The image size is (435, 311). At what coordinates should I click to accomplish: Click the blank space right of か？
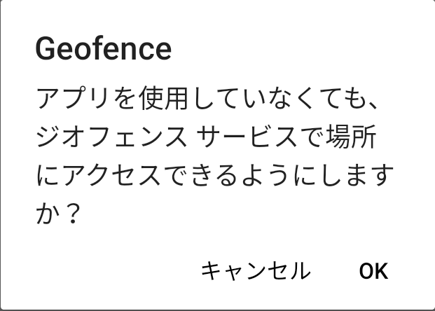click(245, 214)
